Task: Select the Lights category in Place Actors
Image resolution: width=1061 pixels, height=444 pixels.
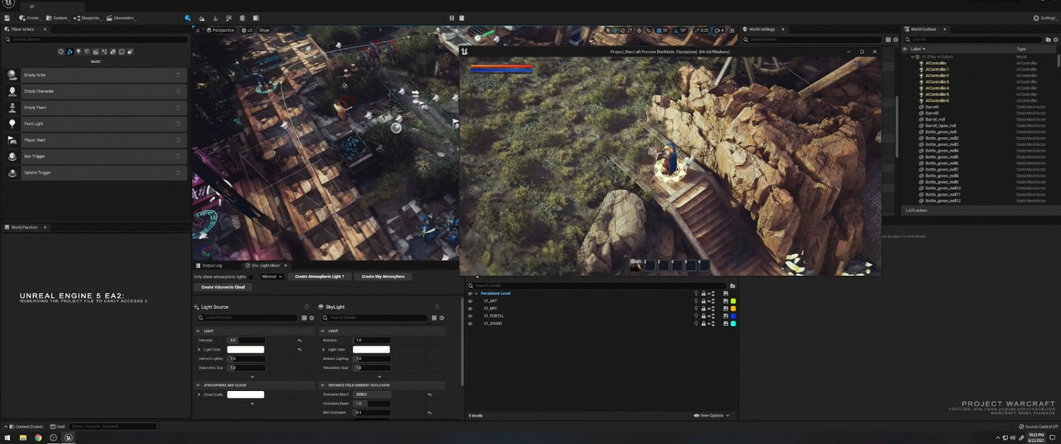Action: click(x=79, y=52)
